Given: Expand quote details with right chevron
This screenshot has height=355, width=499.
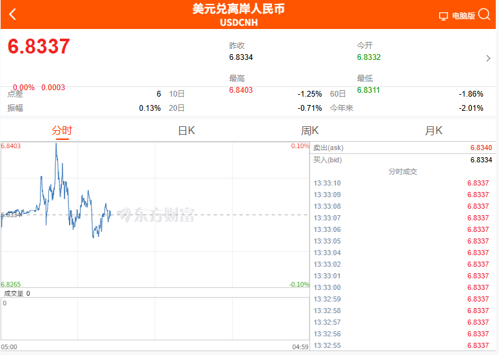Looking at the screenshot, I should tap(488, 58).
